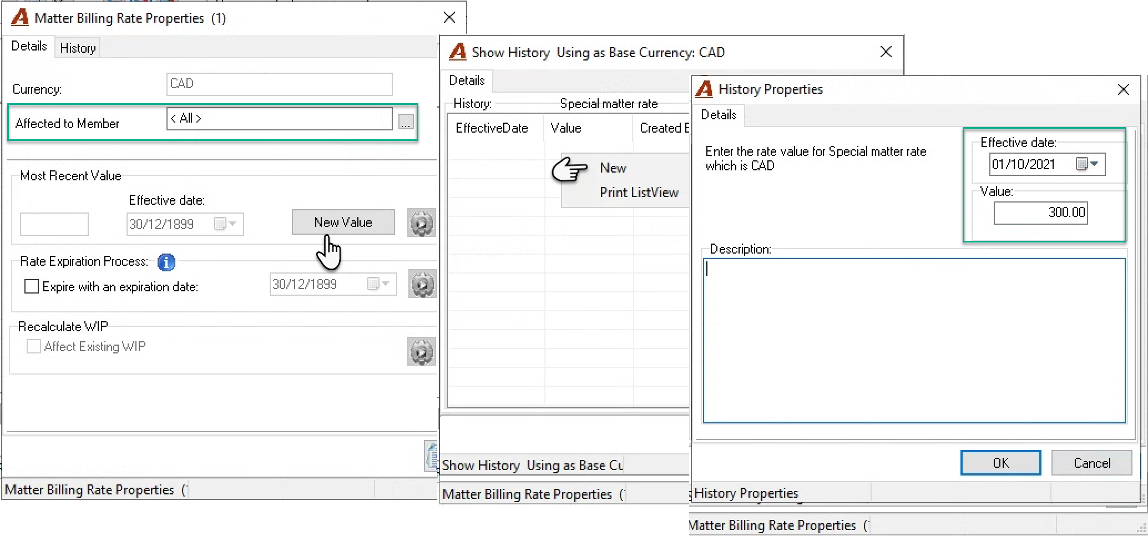Click effective date value 01/10/2021
1148x536 pixels.
coord(1024,164)
